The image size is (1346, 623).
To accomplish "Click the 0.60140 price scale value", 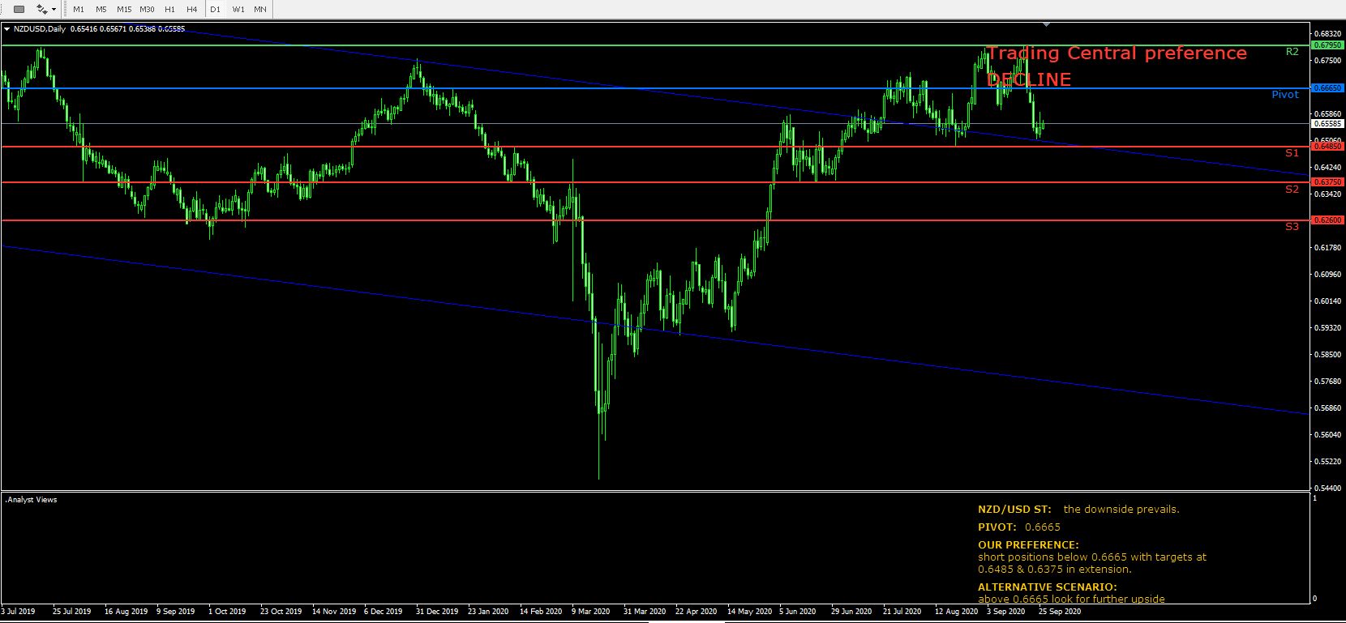I will click(1326, 301).
